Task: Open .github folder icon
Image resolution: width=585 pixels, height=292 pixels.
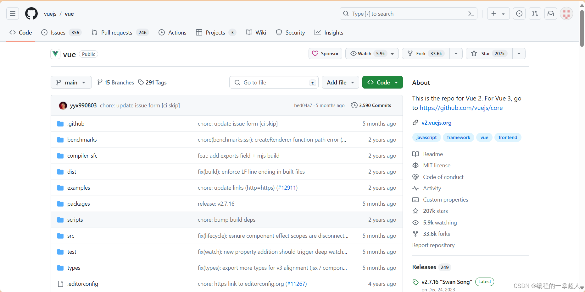Action: [x=60, y=124]
